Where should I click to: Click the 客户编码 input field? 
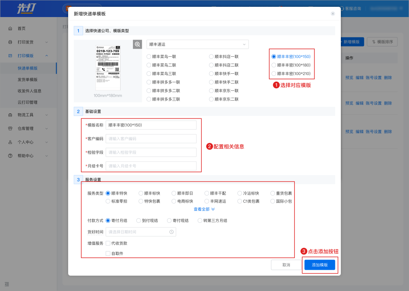point(151,139)
